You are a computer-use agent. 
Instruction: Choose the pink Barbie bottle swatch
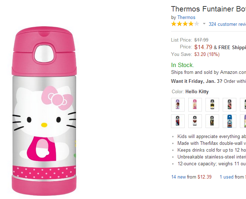click(x=195, y=105)
